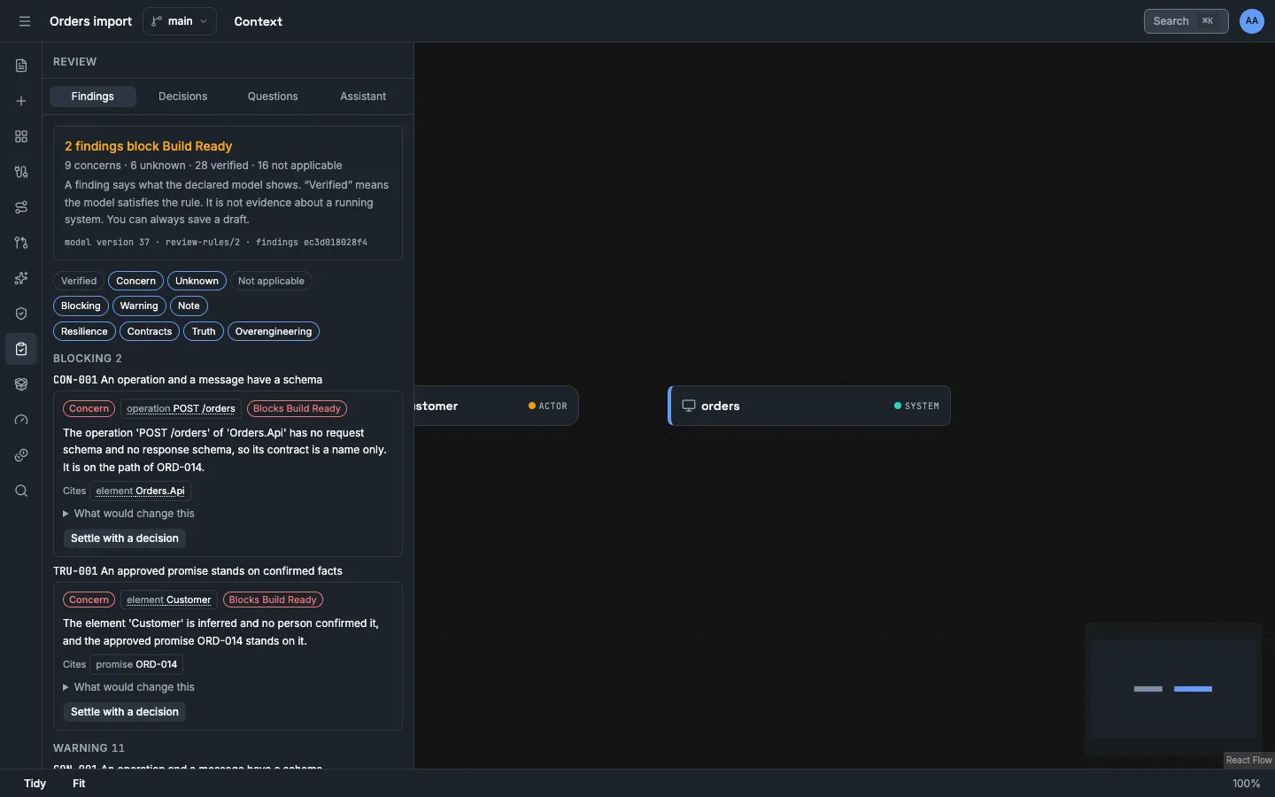Follow the "element Orders.Api" citation link

140,491
